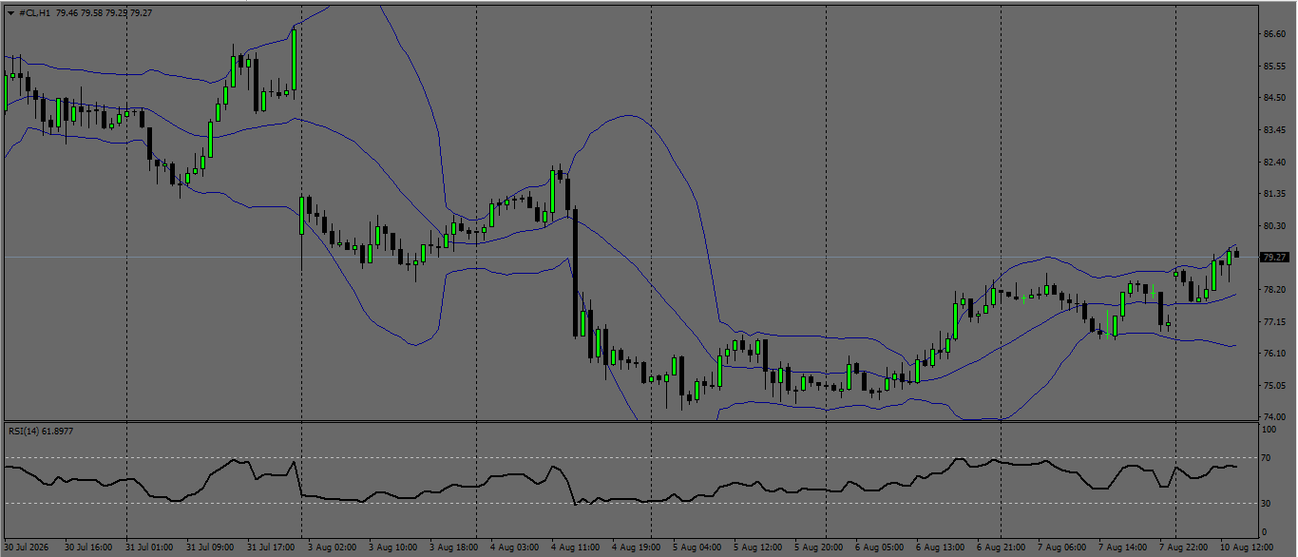Click the 81.35 price scale label
Image resolution: width=1298 pixels, height=557 pixels.
1274,193
